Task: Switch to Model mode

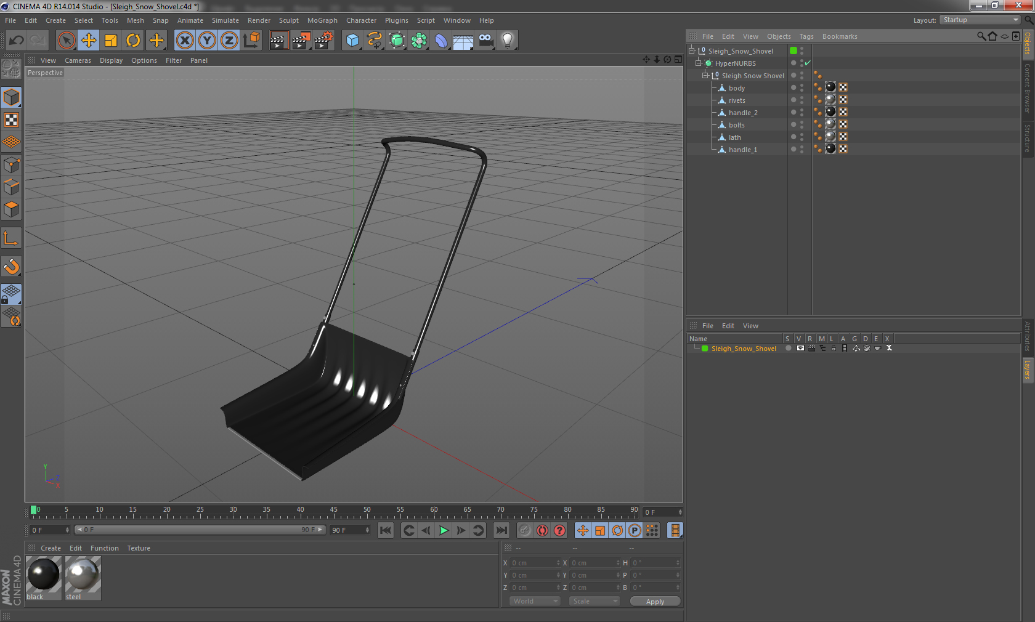Action: (12, 97)
